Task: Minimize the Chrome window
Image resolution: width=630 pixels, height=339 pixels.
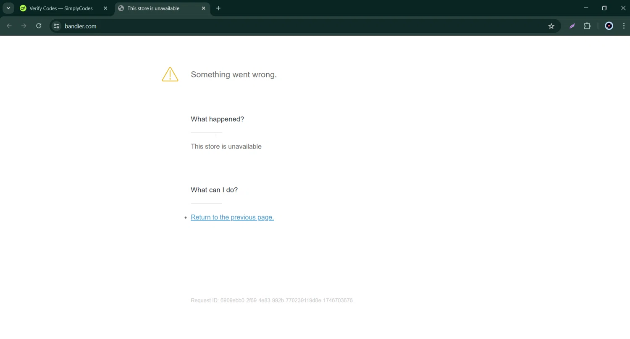Action: click(x=586, y=8)
